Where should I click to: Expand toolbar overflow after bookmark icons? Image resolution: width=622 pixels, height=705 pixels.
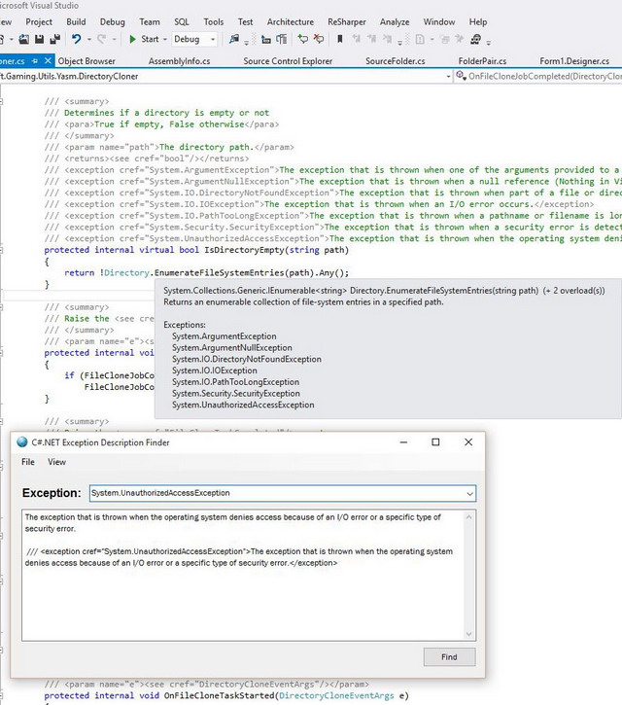(x=400, y=42)
